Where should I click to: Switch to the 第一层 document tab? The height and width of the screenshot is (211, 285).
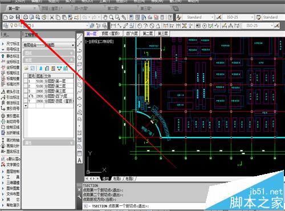[21, 9]
